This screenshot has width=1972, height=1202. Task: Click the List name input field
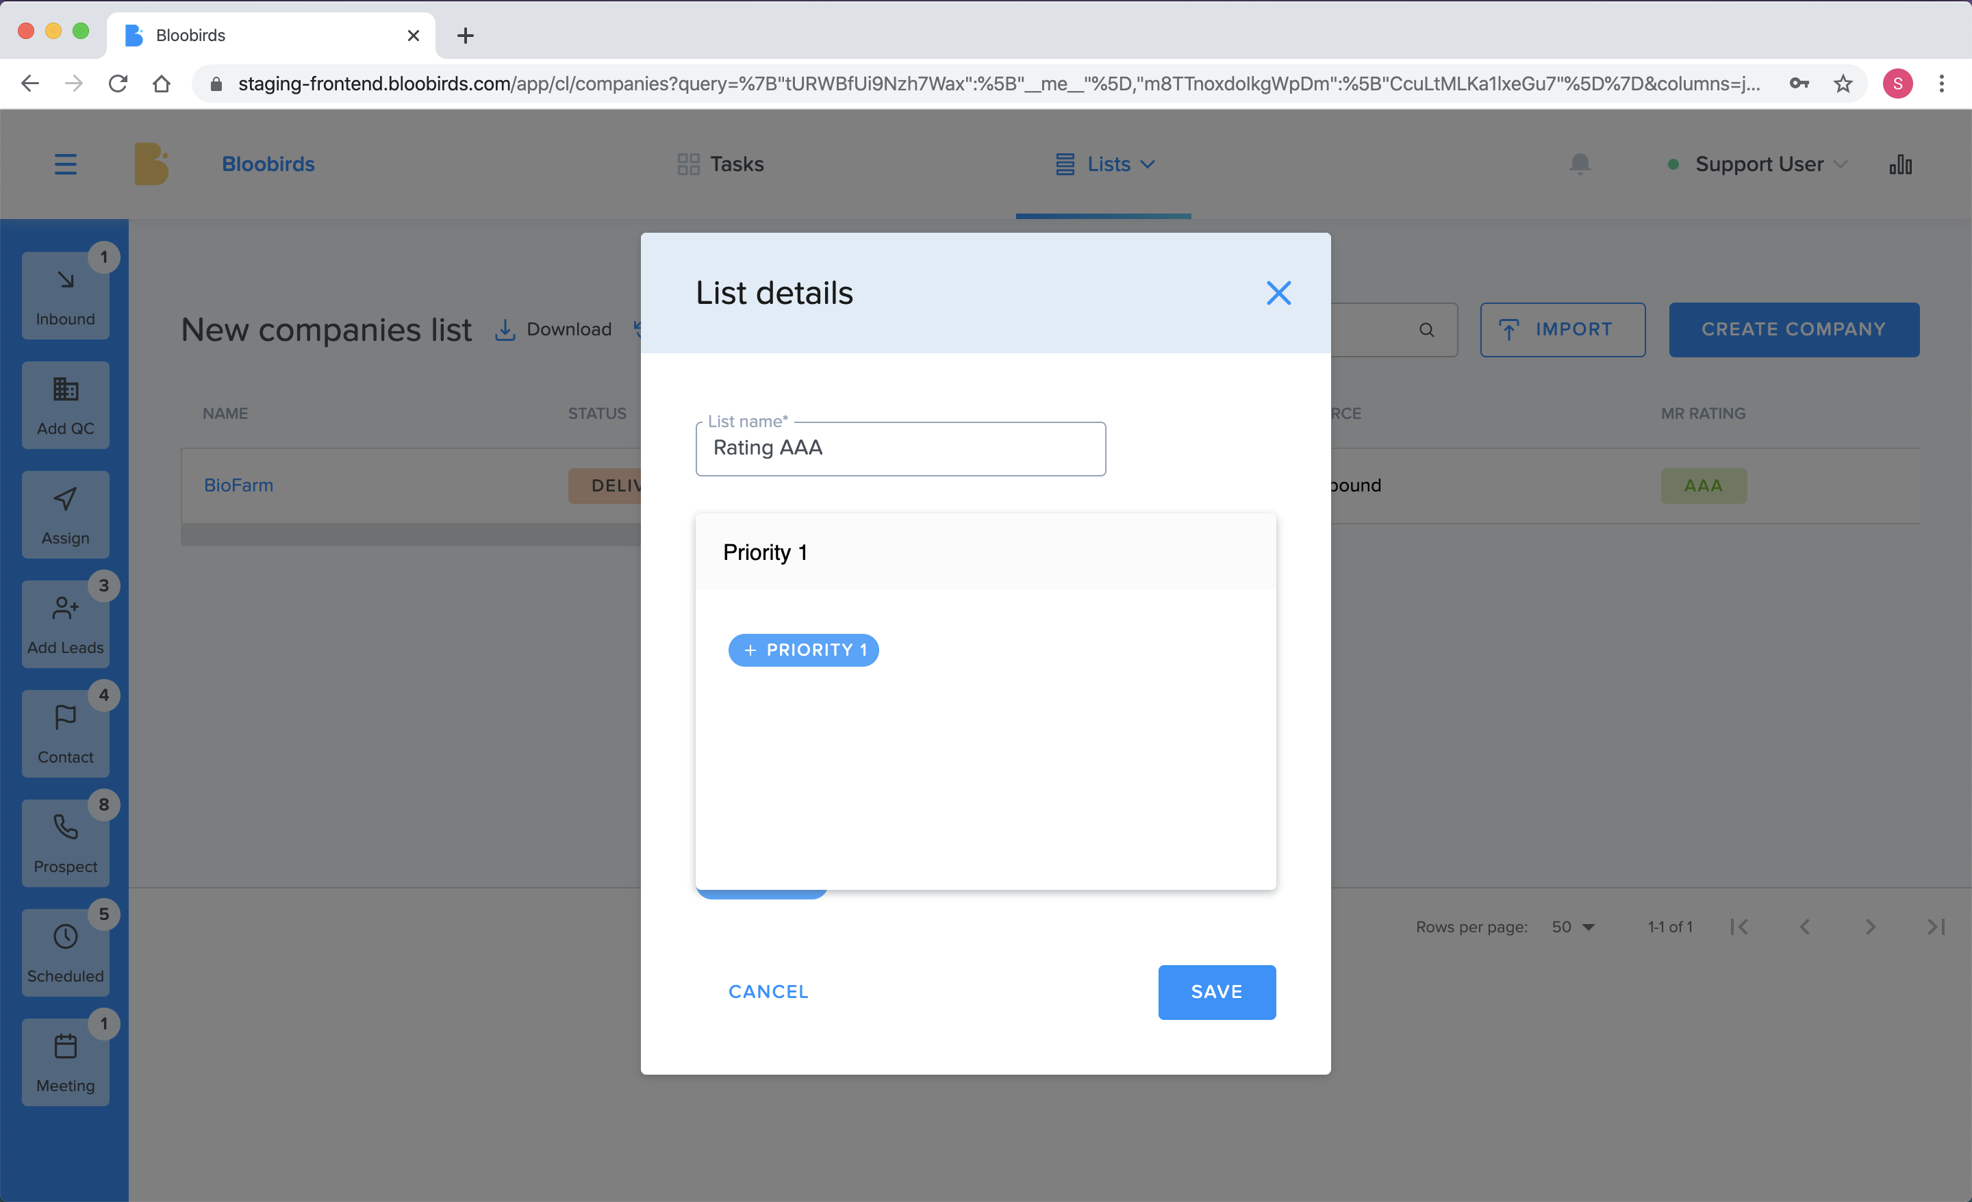tap(900, 448)
